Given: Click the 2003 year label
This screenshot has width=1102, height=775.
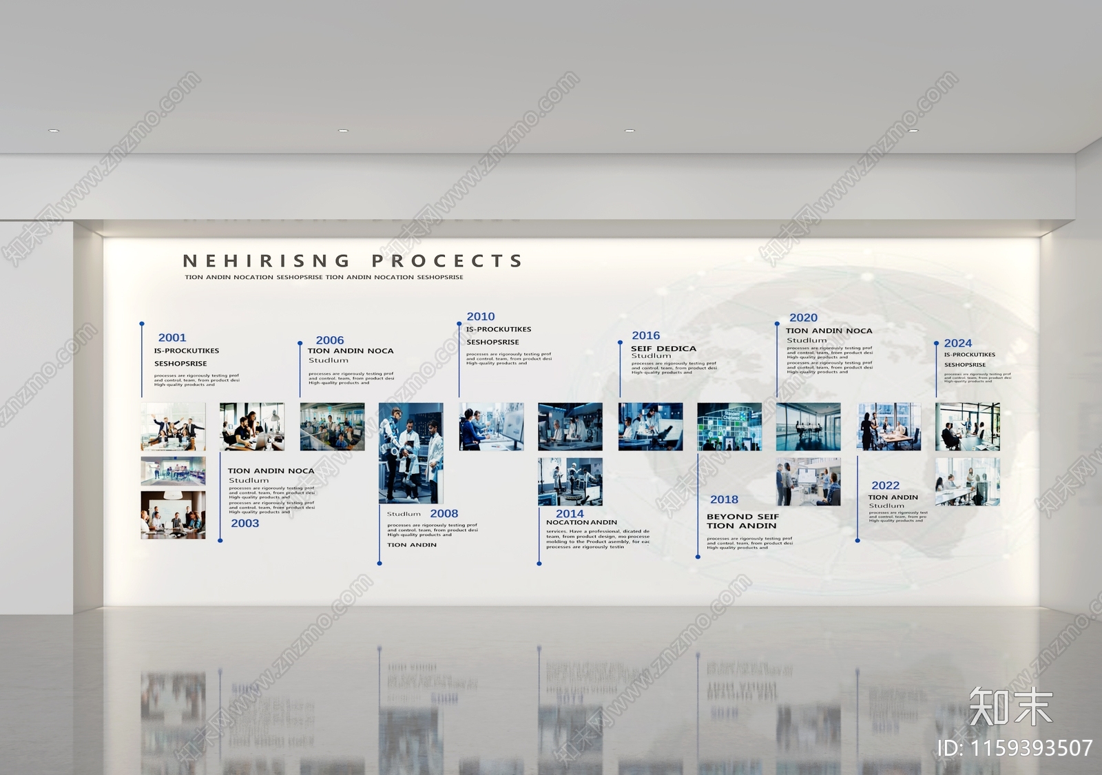Looking at the screenshot, I should click(245, 524).
